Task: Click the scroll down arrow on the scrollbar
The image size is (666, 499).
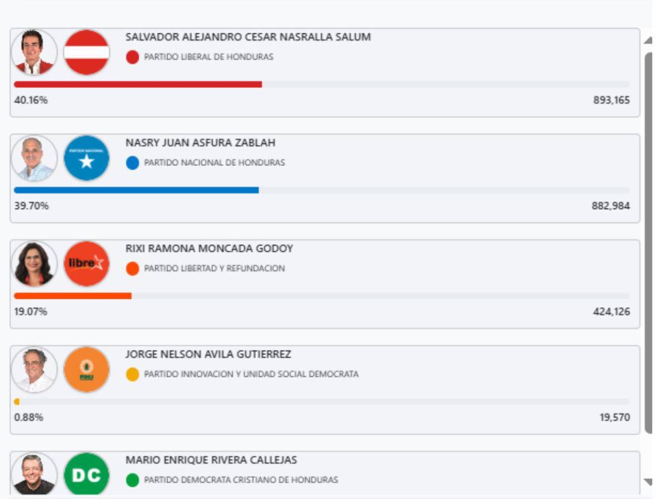Action: 648,482
